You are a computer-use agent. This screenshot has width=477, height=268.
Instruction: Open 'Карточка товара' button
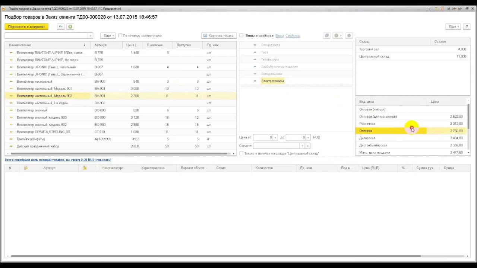(x=219, y=36)
